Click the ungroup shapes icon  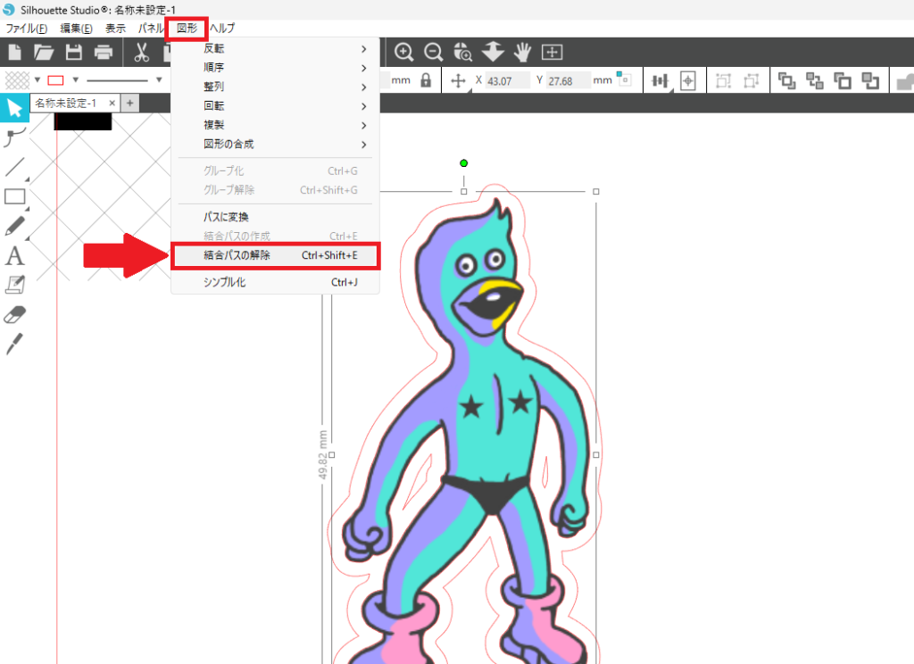pyautogui.click(x=752, y=80)
